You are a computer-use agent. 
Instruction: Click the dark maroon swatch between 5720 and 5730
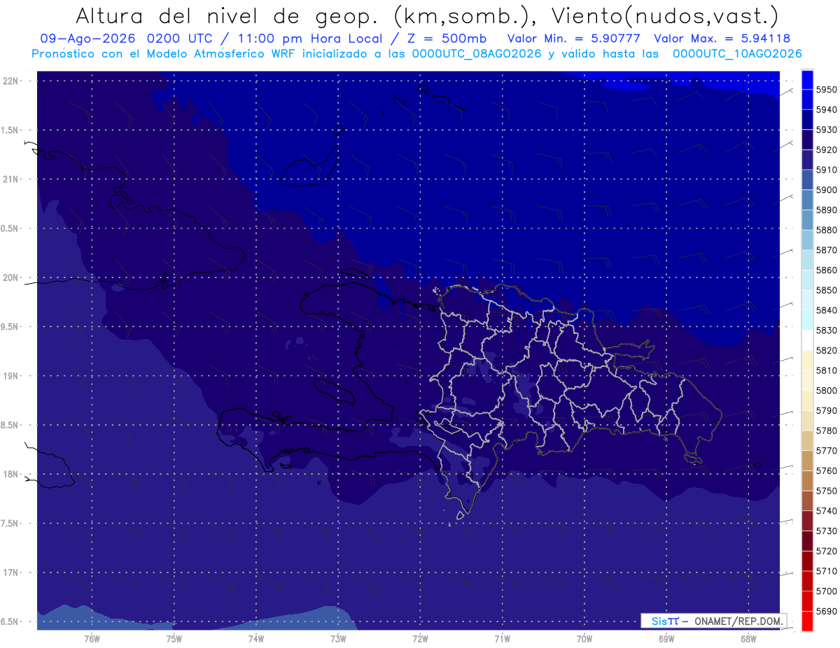point(807,540)
